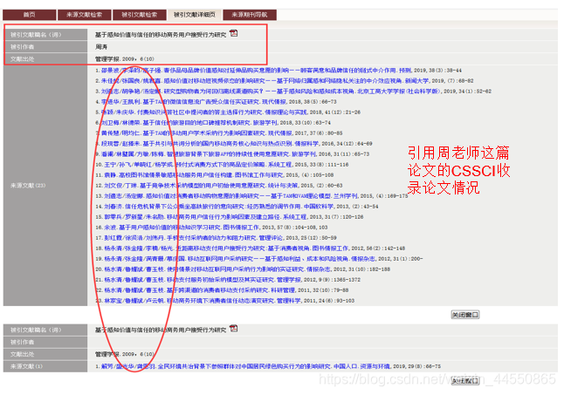The width and height of the screenshot is (564, 395).
Task: Click the top 文献出处 label
Action: [22, 59]
